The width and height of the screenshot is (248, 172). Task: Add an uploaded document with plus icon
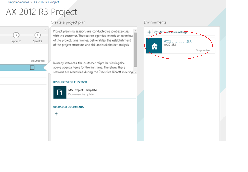click(x=56, y=114)
